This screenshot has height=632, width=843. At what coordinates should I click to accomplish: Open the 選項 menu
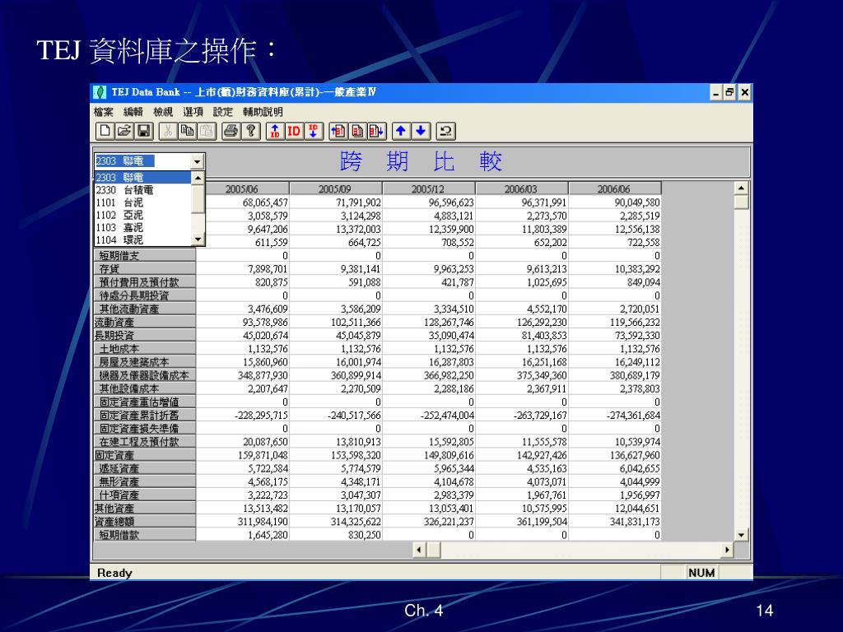tap(193, 112)
